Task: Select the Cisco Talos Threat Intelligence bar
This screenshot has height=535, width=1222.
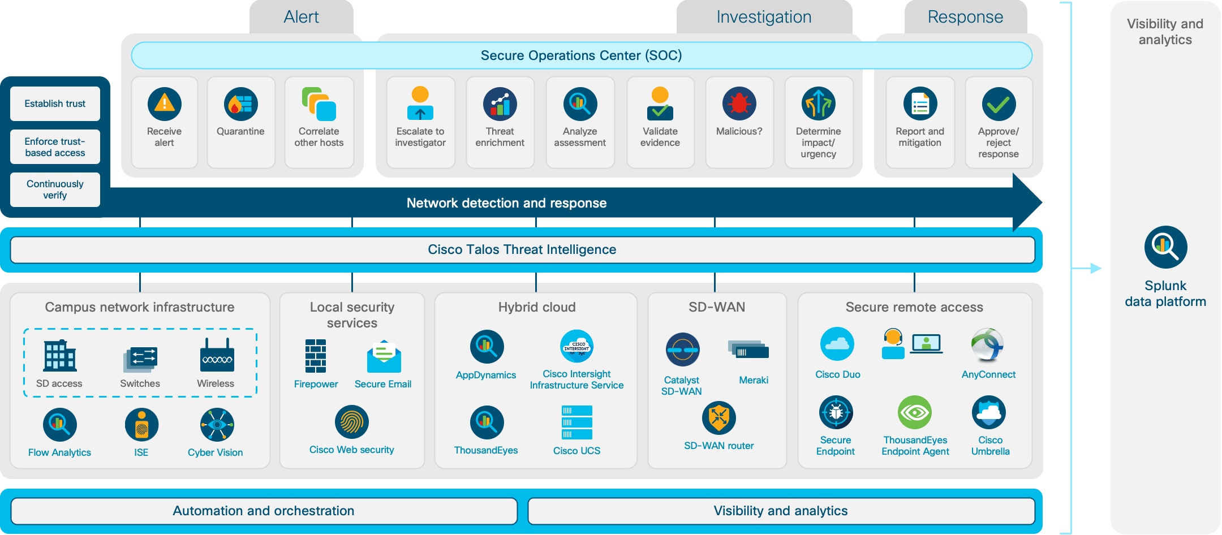Action: 522,250
